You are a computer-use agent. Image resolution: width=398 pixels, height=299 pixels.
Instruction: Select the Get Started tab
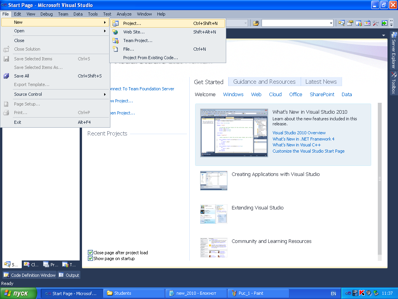[x=209, y=82]
